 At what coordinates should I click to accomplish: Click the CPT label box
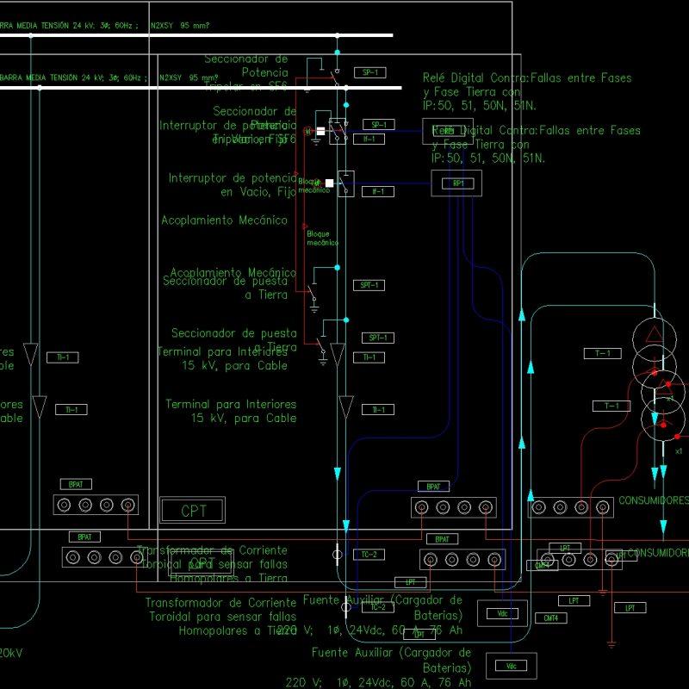click(x=194, y=510)
